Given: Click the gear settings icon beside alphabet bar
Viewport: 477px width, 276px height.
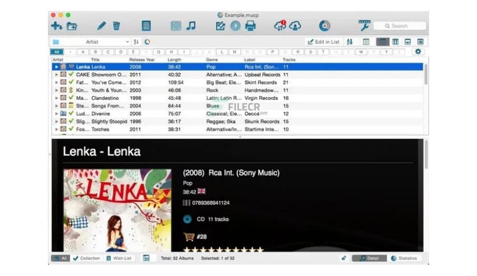Looking at the screenshot, I should (418, 51).
